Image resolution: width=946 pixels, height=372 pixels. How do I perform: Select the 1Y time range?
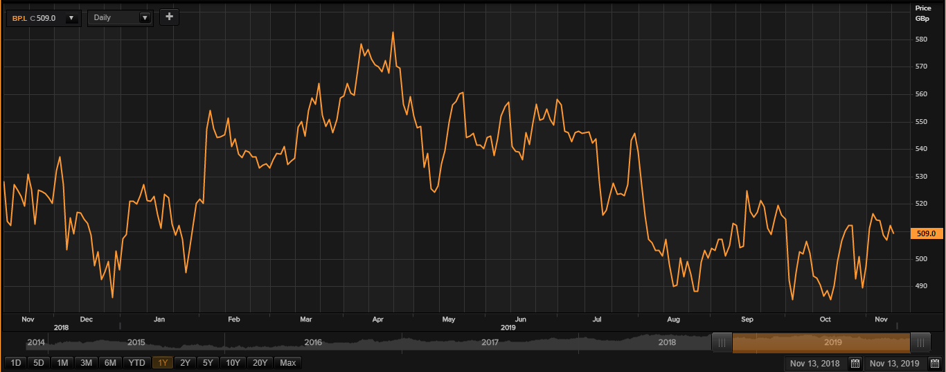[x=163, y=362]
